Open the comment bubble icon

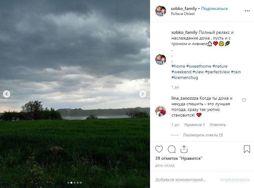point(172,149)
